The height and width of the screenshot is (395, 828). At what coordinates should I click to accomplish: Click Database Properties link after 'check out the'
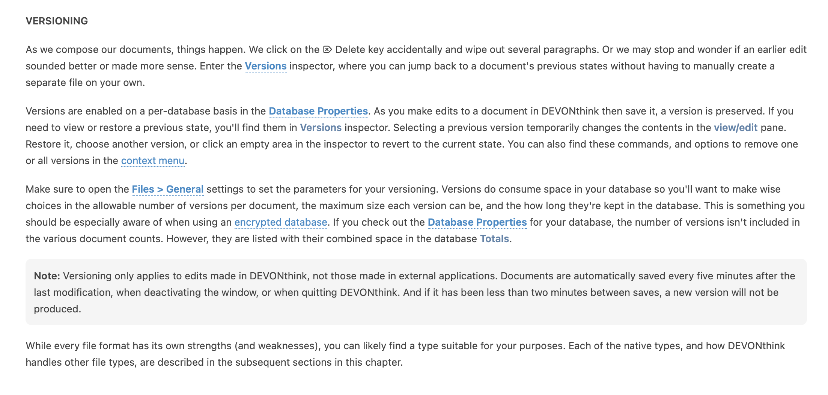point(477,222)
